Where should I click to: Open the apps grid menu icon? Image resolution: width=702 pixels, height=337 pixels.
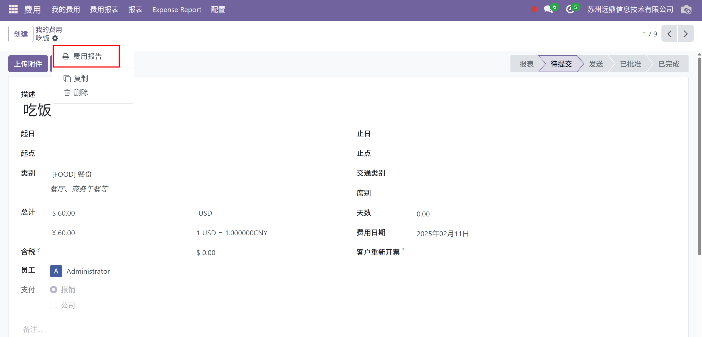click(x=13, y=9)
